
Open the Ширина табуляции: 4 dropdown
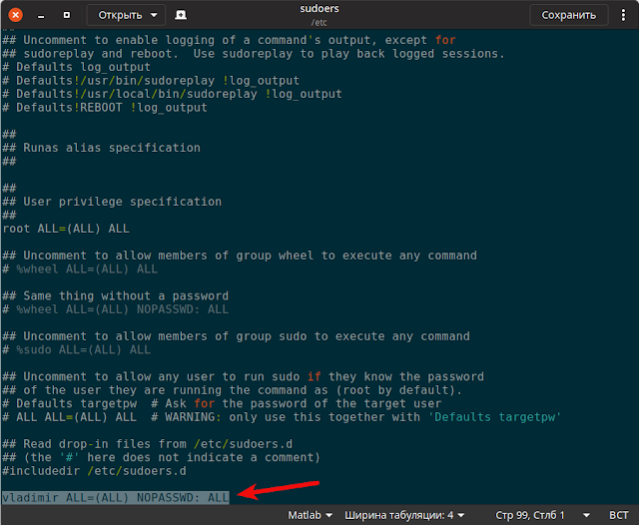coord(404,515)
